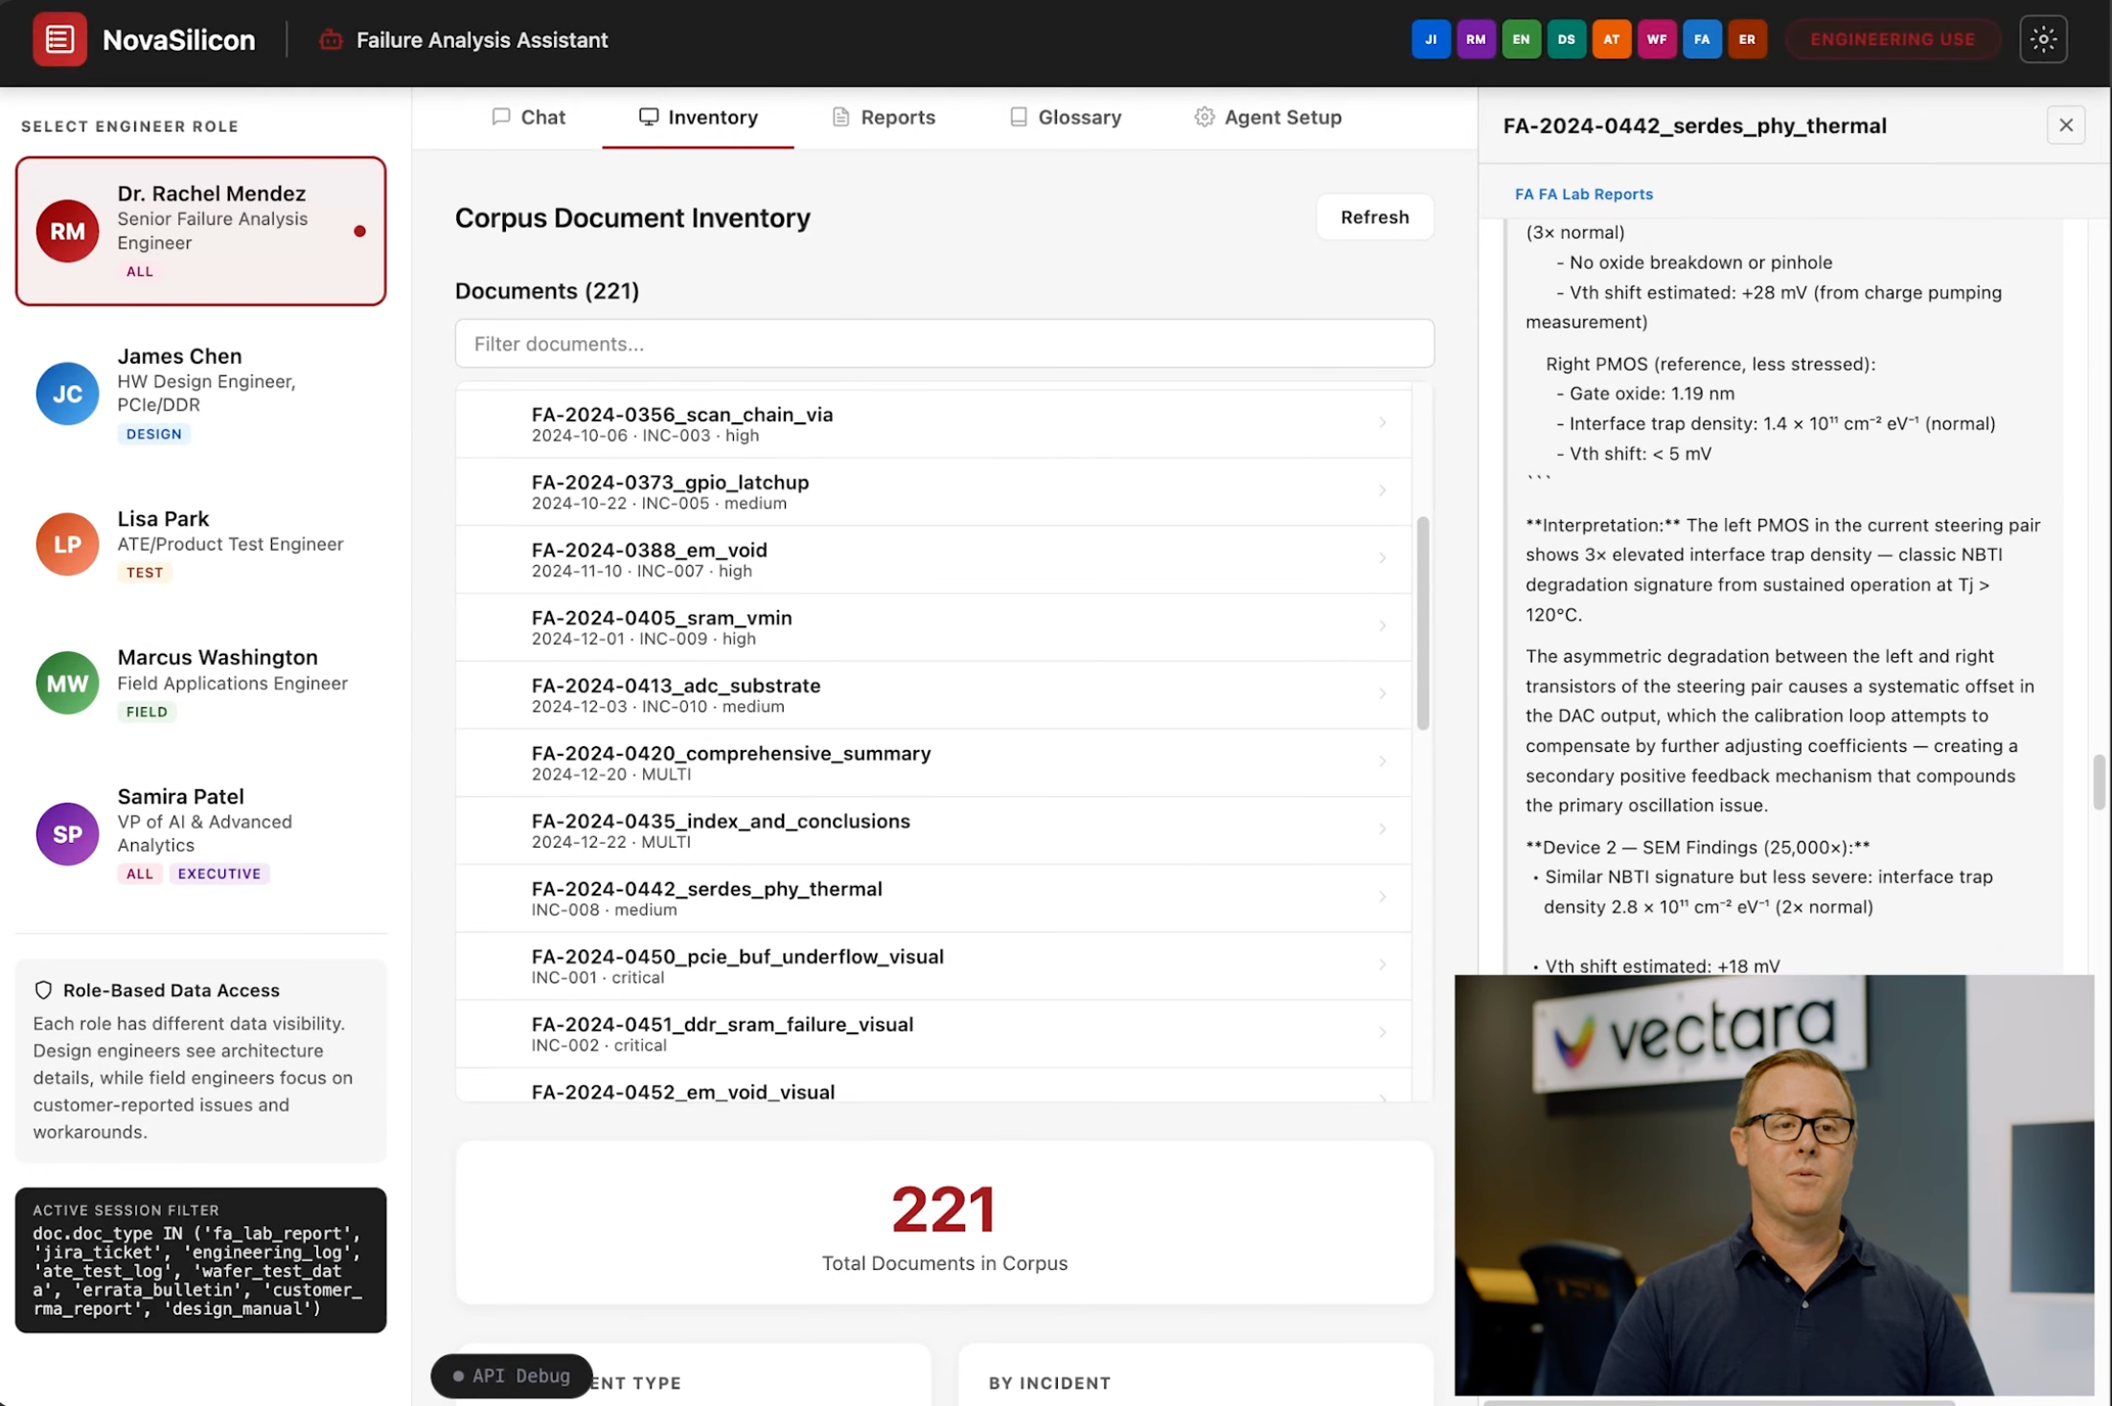Expand FA-2024-0373_gpio_latchup chevron
Viewport: 2112px width, 1406px height.
1382,490
